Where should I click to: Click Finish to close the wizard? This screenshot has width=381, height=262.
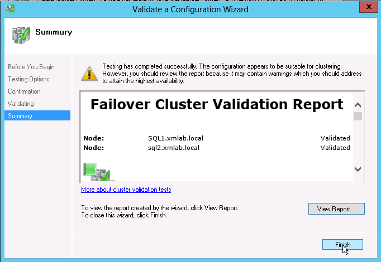342,245
